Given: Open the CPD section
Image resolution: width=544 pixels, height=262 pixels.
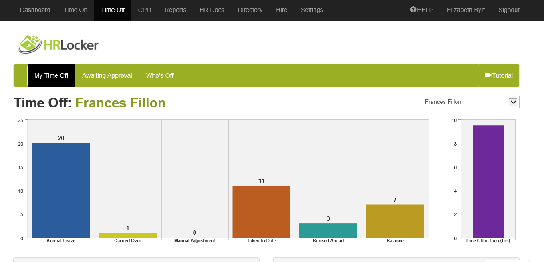Looking at the screenshot, I should [144, 10].
